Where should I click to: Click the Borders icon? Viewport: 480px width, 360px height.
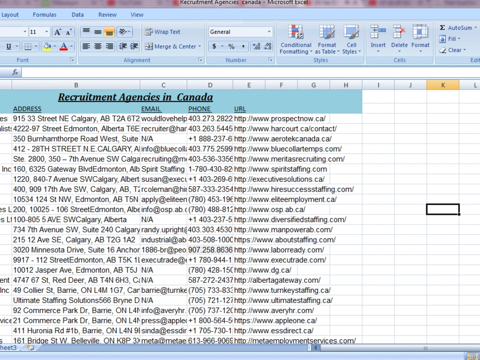point(28,47)
